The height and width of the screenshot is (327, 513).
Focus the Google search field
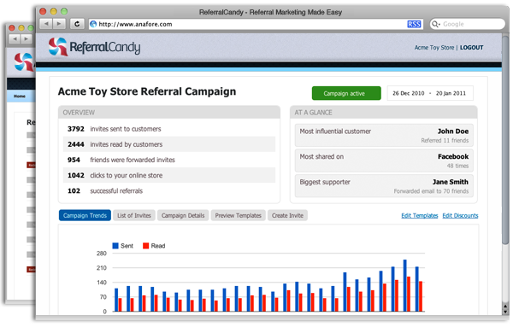coord(468,24)
